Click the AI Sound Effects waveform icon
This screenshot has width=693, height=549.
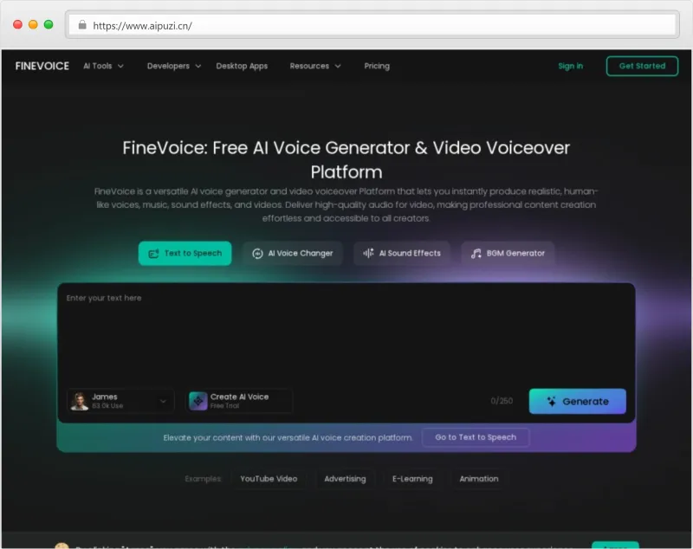(368, 254)
